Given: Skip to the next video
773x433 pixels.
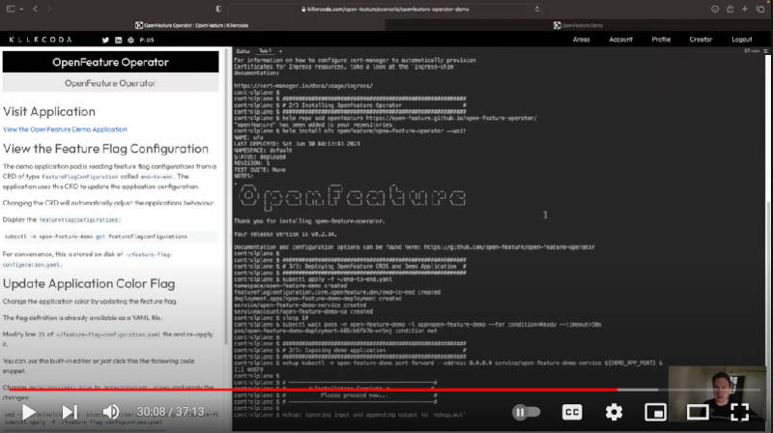Looking at the screenshot, I should pos(70,412).
